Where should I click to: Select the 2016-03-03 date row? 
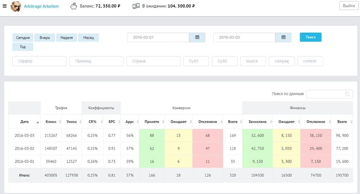(181, 136)
